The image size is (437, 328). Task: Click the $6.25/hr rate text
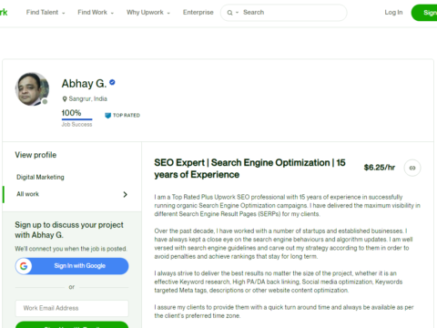380,168
